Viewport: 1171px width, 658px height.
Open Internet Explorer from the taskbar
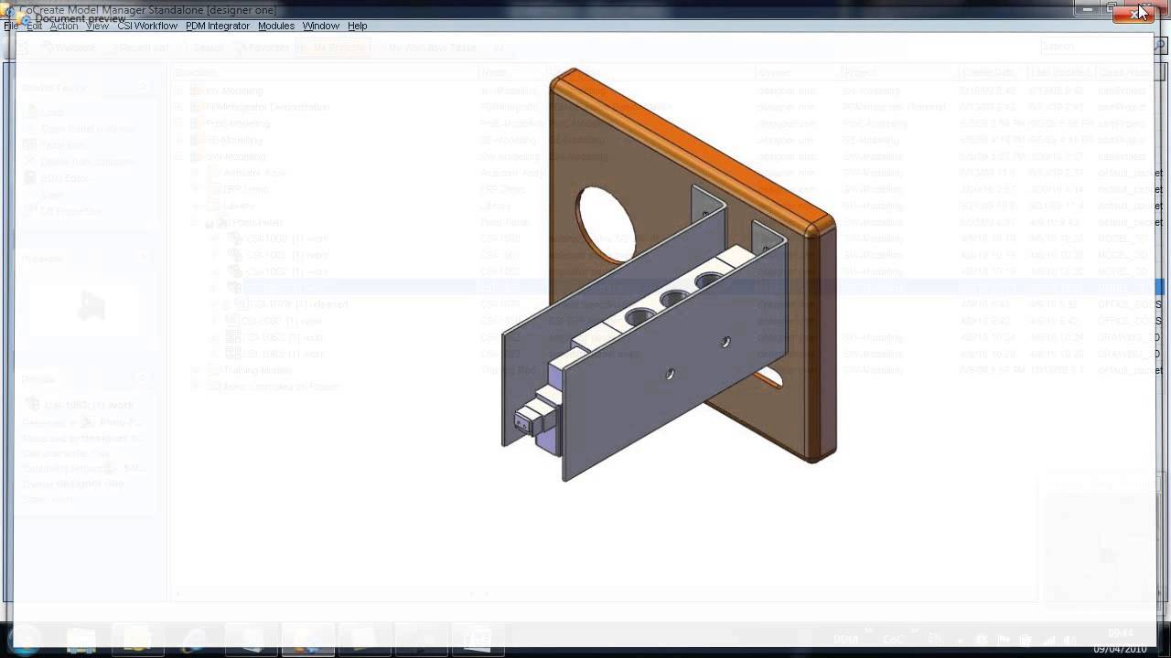[193, 639]
